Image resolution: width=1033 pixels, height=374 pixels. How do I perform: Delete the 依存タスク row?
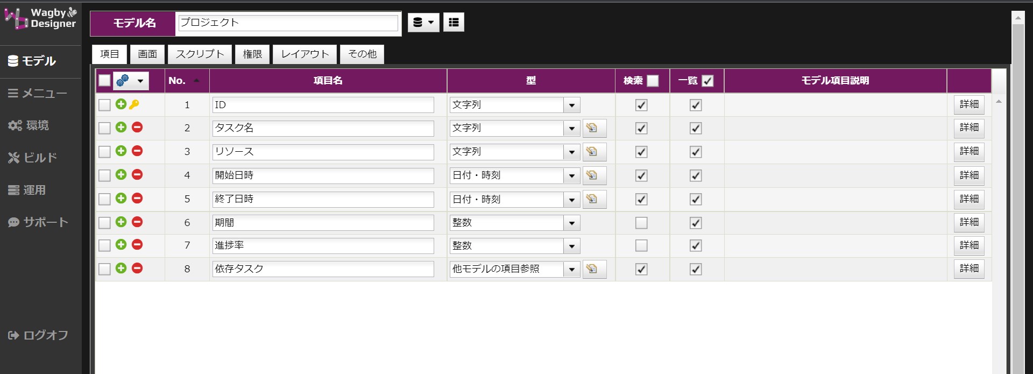point(137,268)
